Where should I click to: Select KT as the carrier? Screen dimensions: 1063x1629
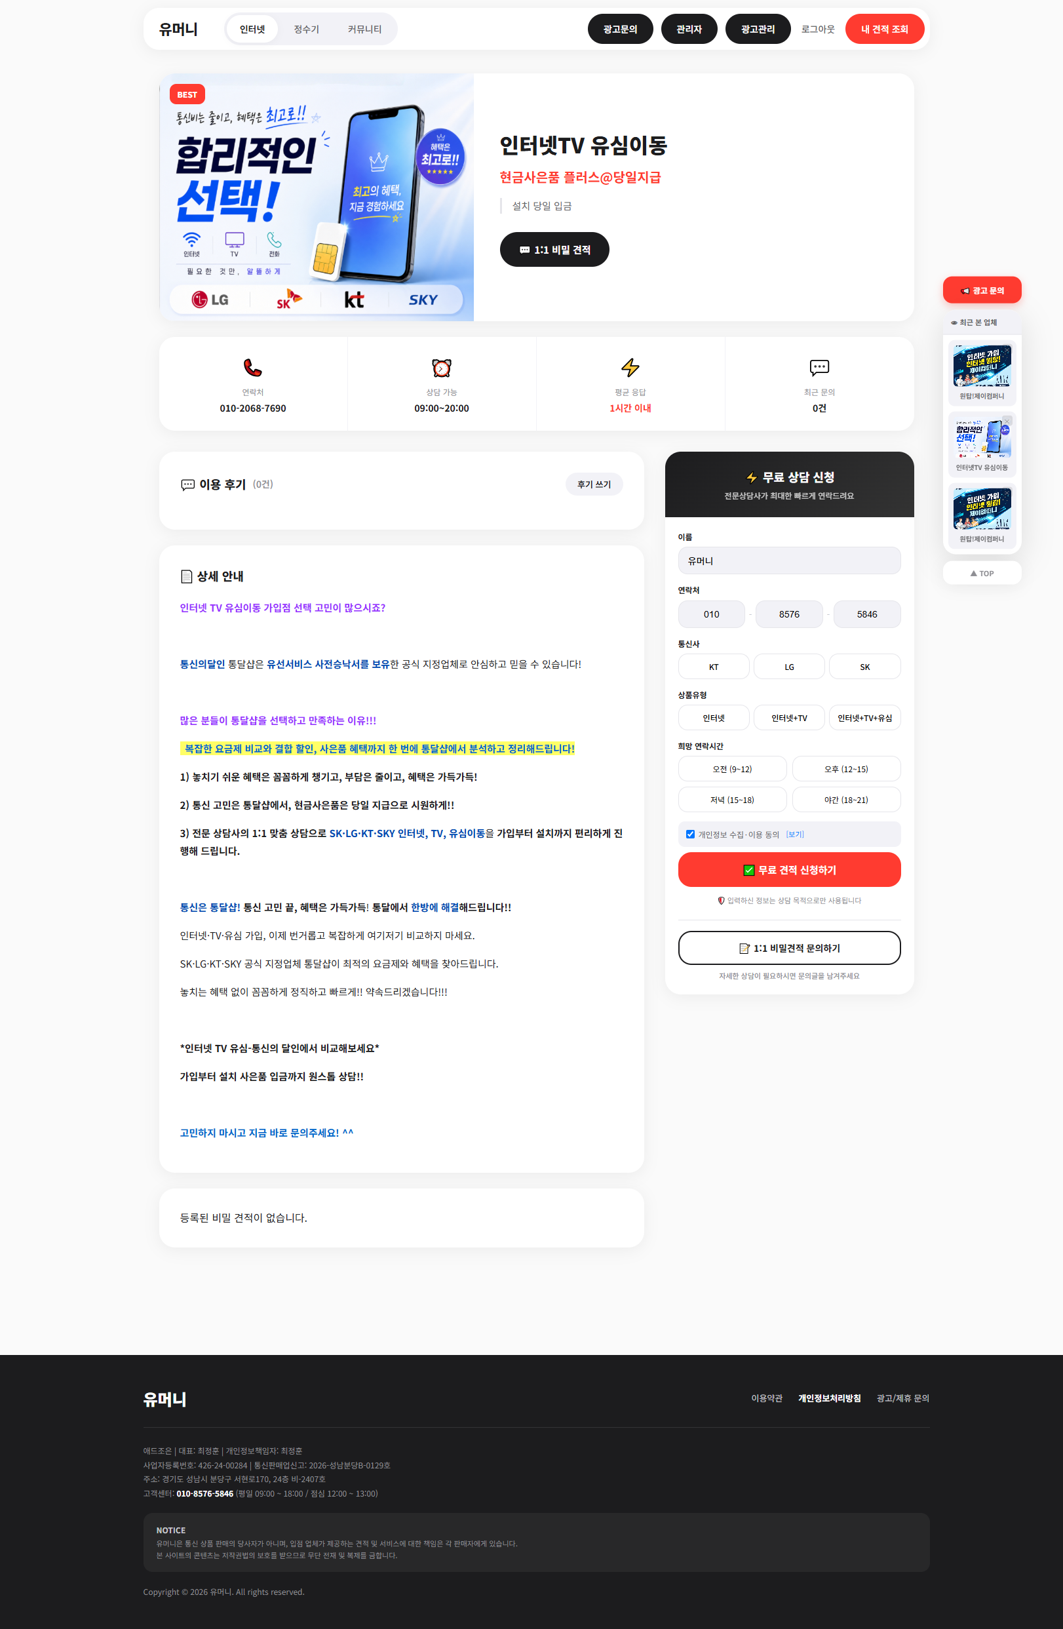pos(714,667)
